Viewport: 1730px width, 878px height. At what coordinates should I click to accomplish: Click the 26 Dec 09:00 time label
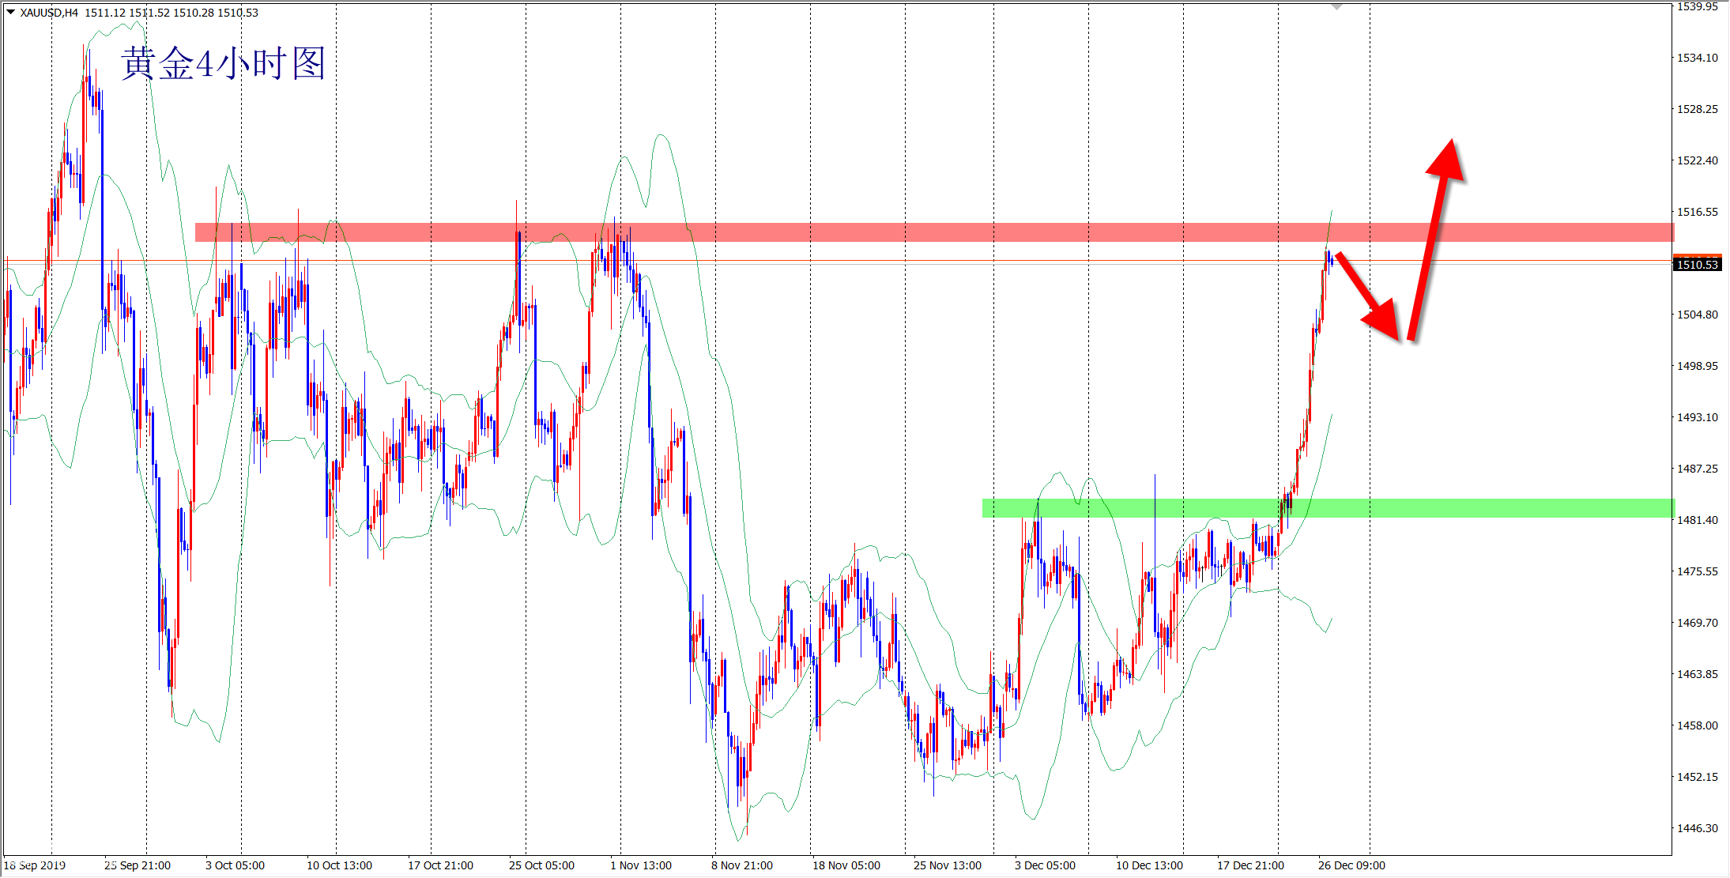click(1351, 865)
